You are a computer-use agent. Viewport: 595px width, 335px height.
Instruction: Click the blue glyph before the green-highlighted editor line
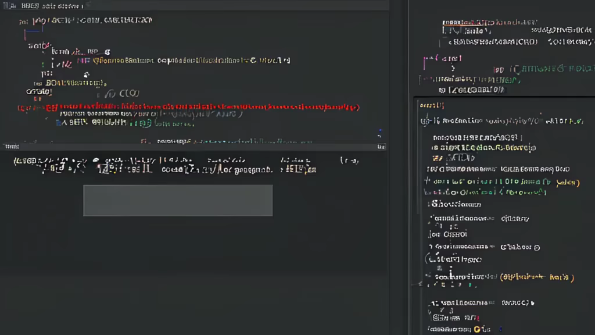[x=44, y=63]
